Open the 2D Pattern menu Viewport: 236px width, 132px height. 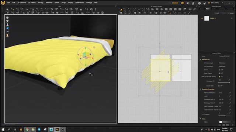[32, 3]
